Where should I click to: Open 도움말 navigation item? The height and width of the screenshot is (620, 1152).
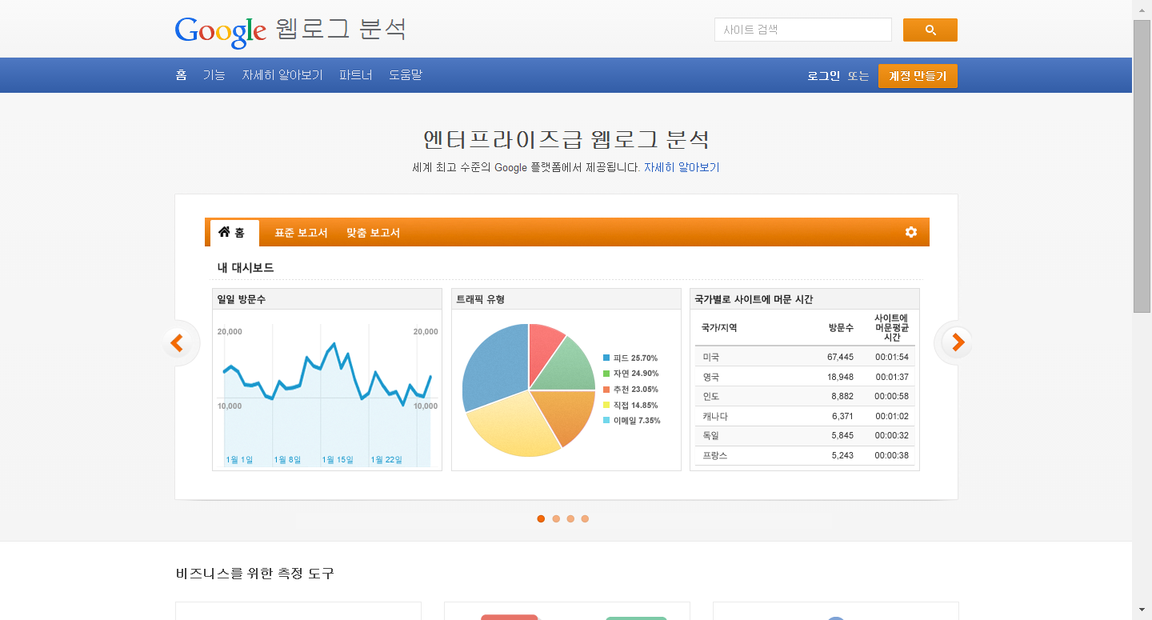click(406, 75)
